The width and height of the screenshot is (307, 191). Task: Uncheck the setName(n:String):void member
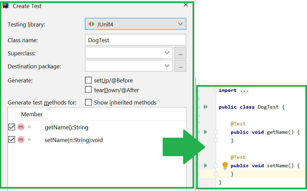[x=12, y=140]
